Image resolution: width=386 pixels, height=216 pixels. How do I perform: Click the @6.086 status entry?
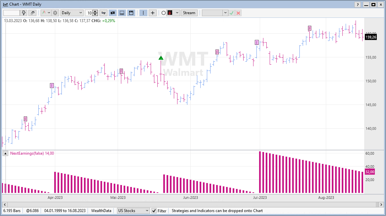32,211
